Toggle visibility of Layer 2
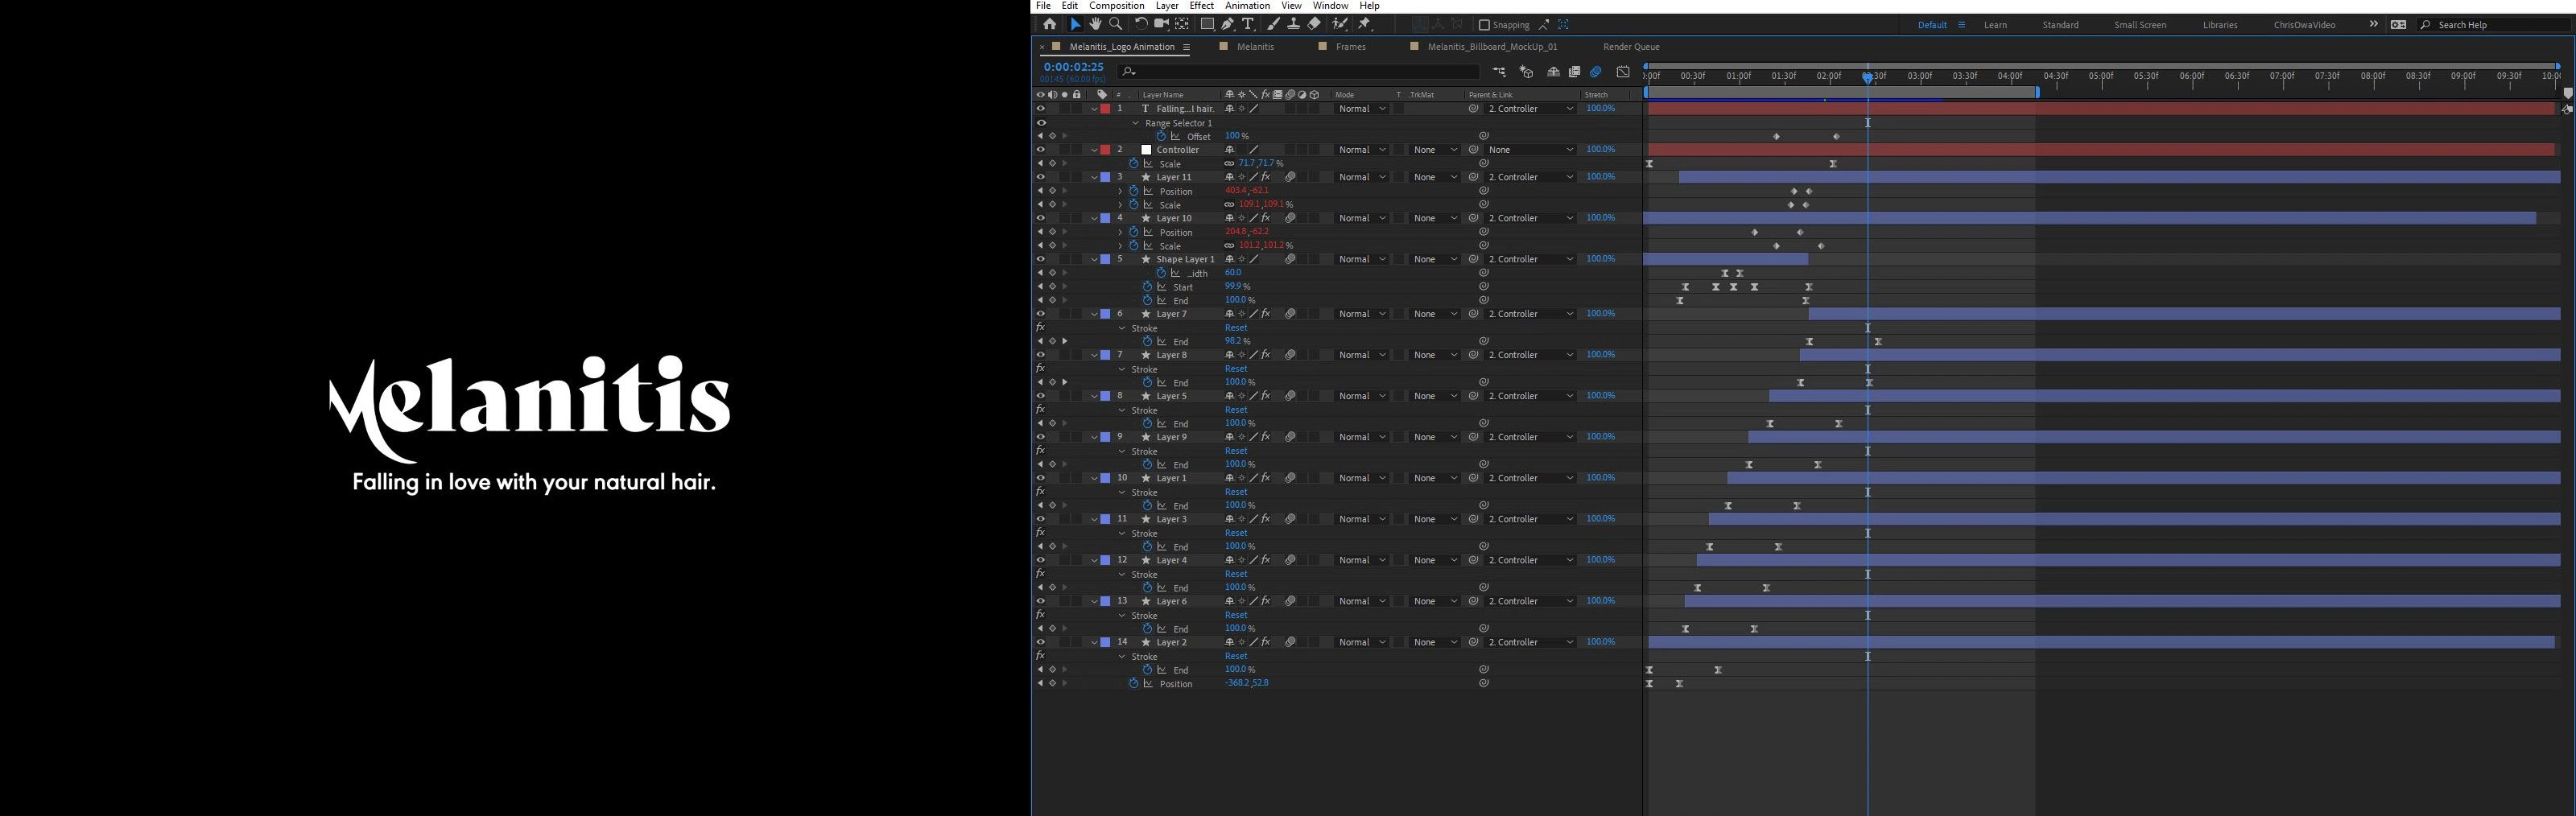 pyautogui.click(x=1040, y=642)
